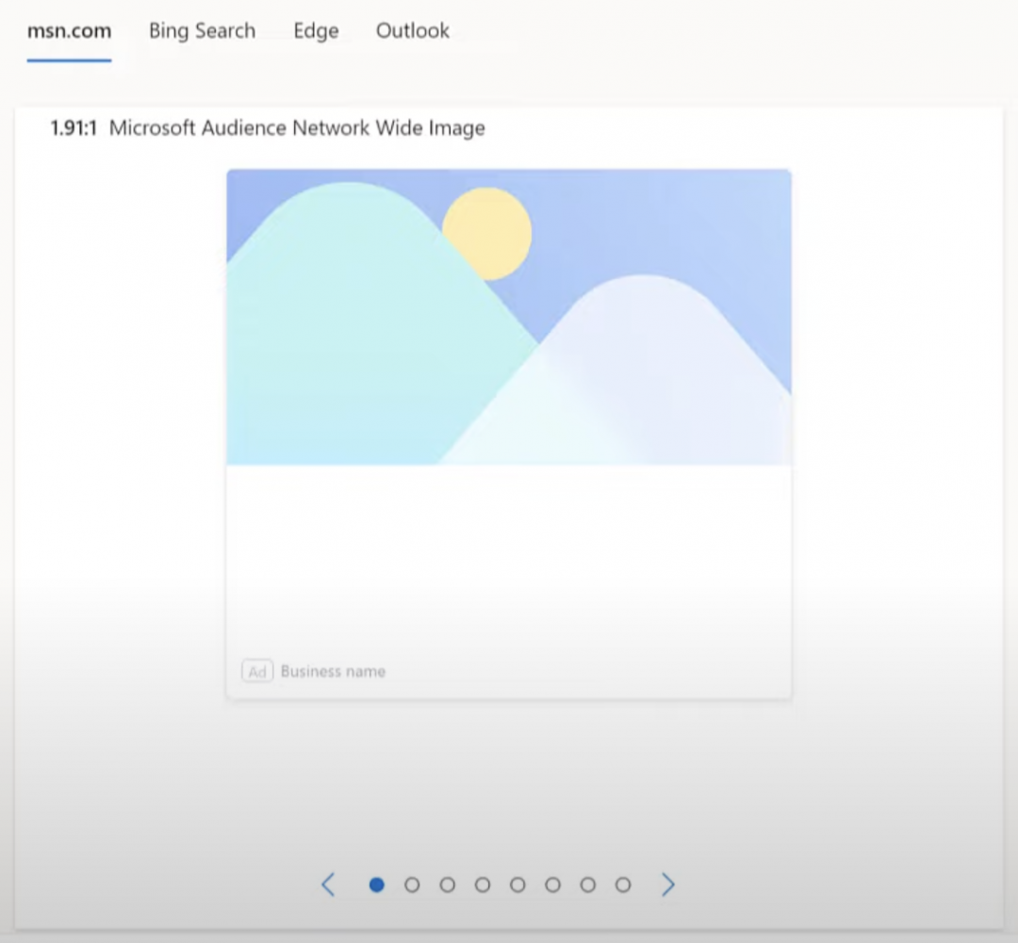Select the sixth carousel dot
Viewport: 1018px width, 943px height.
(x=552, y=885)
